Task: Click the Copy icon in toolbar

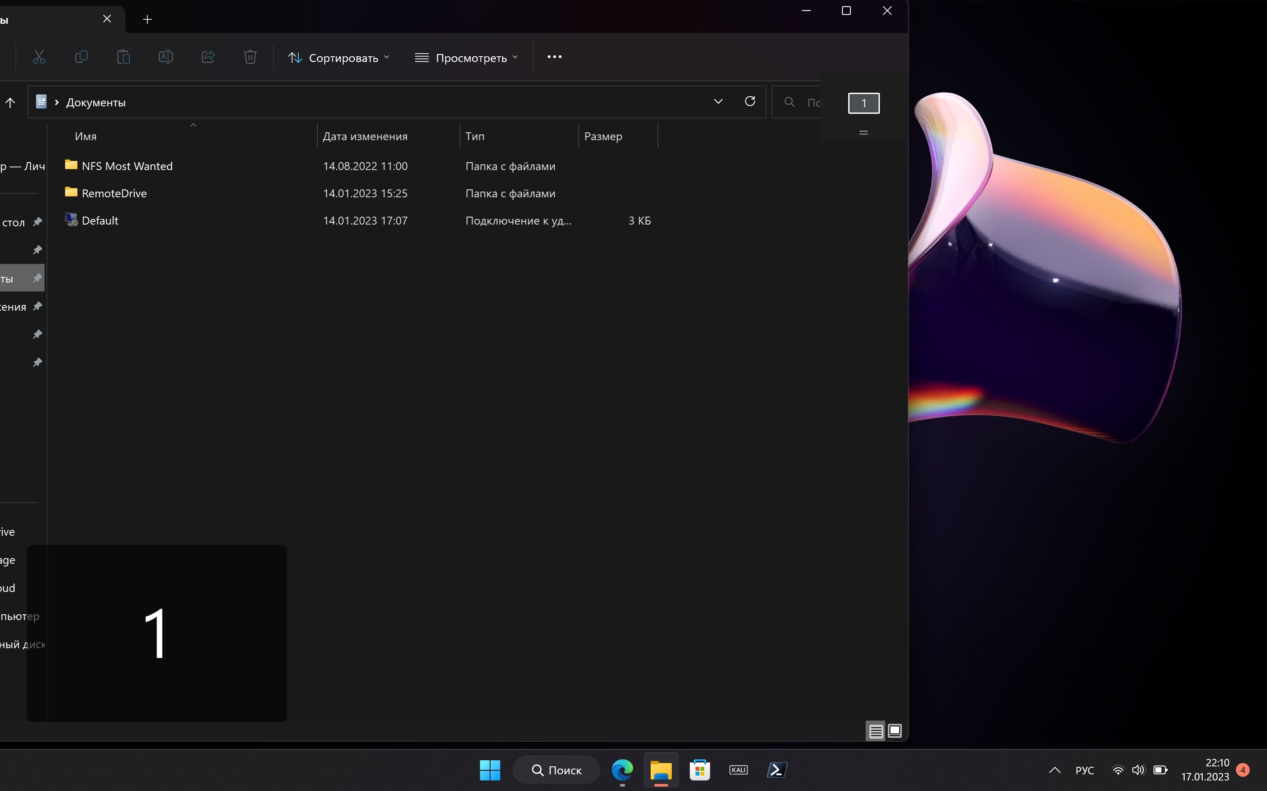Action: point(81,57)
